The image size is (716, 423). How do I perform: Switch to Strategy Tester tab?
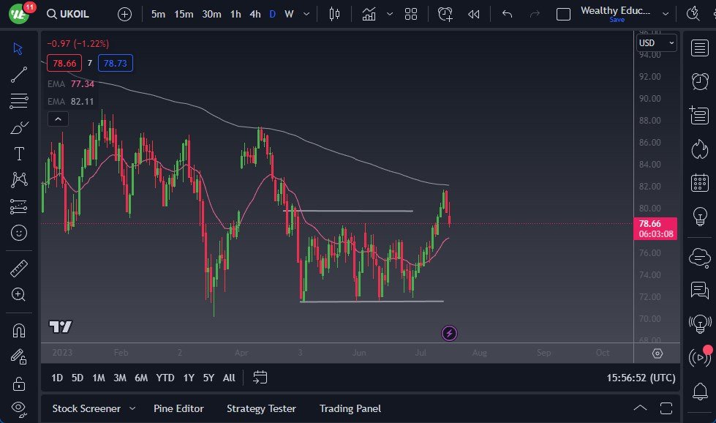tap(261, 408)
